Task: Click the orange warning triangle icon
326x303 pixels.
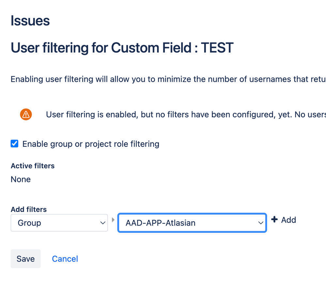Action: pos(26,114)
